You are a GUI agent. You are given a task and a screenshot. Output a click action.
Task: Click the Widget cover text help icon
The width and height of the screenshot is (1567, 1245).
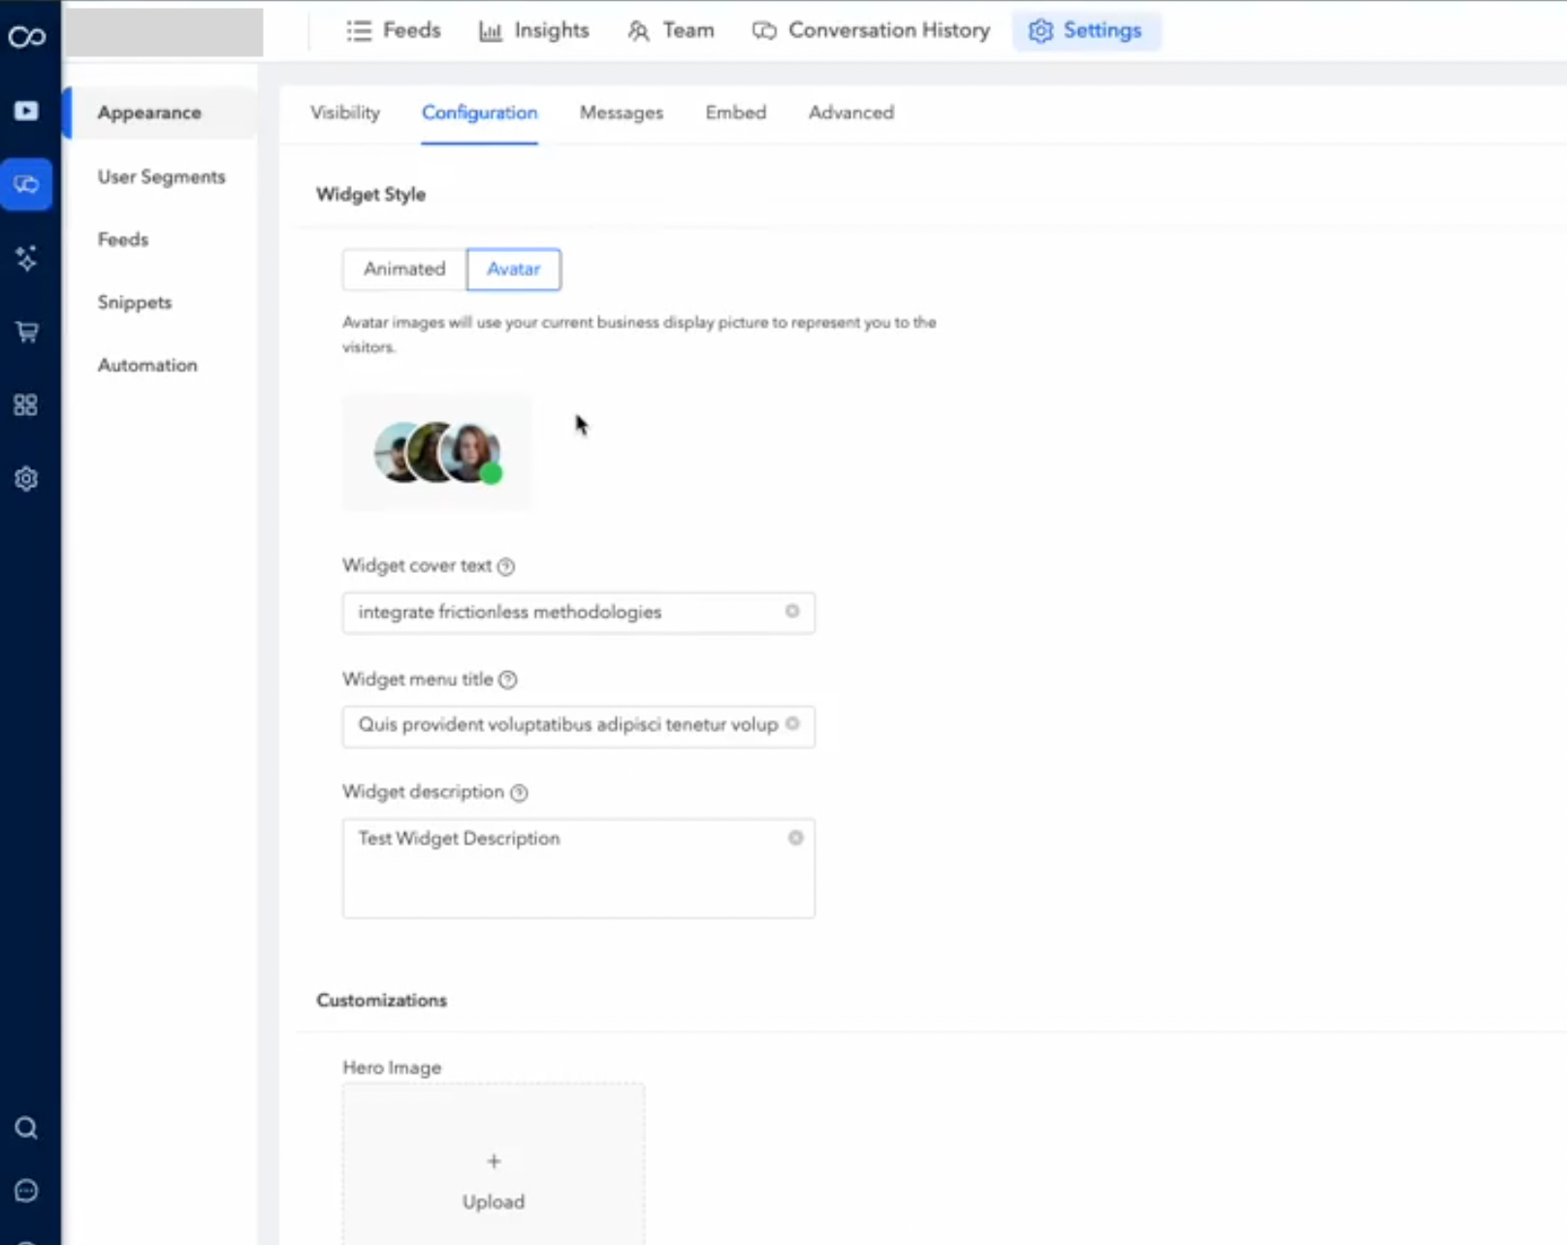[506, 567]
